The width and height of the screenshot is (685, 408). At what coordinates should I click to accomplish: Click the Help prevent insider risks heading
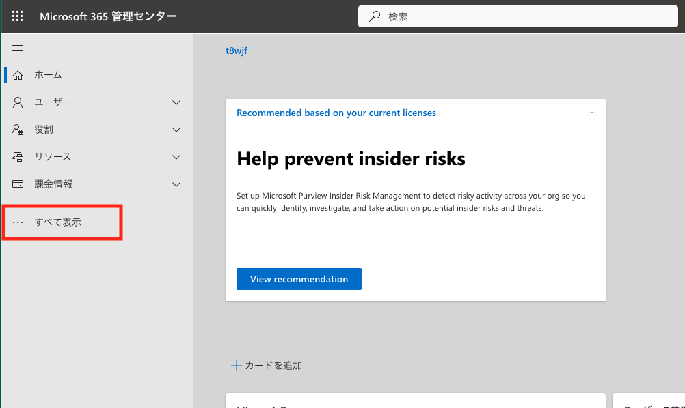pyautogui.click(x=351, y=159)
